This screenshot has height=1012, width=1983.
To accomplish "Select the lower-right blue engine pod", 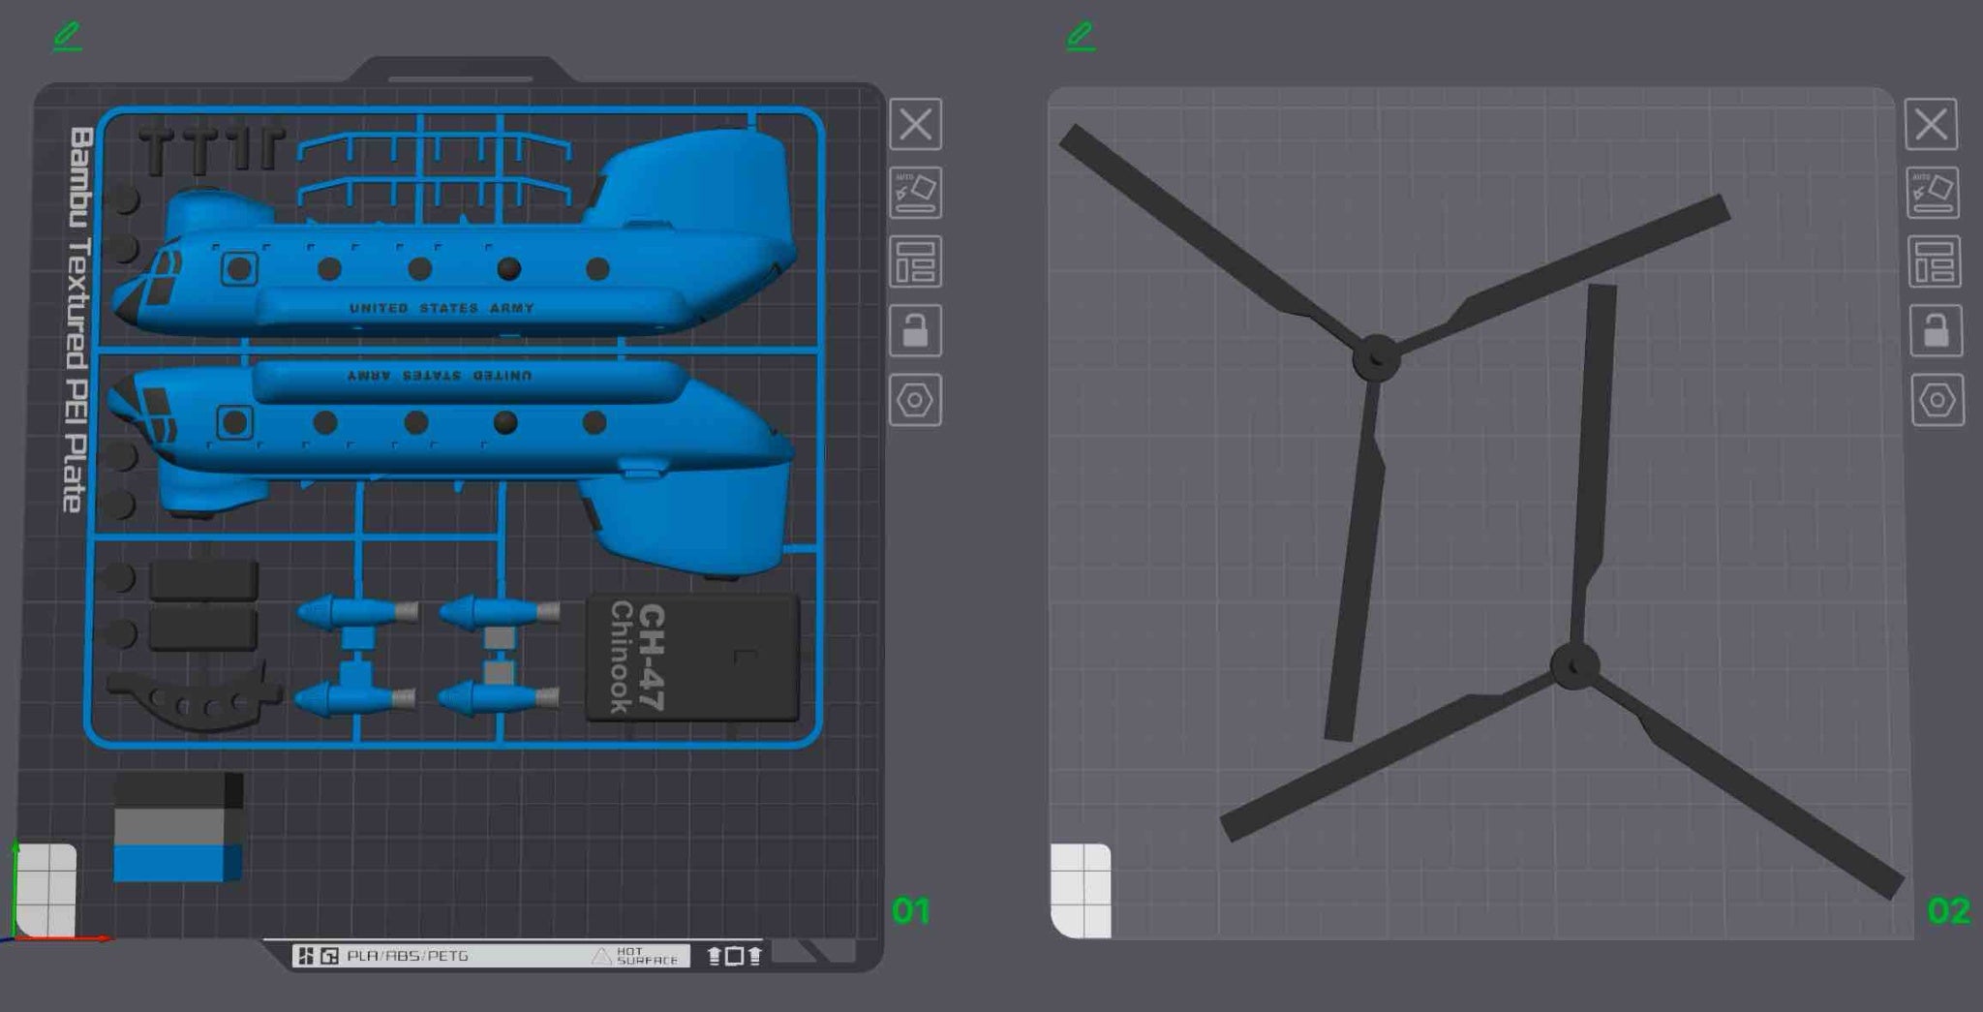I will pyautogui.click(x=499, y=696).
